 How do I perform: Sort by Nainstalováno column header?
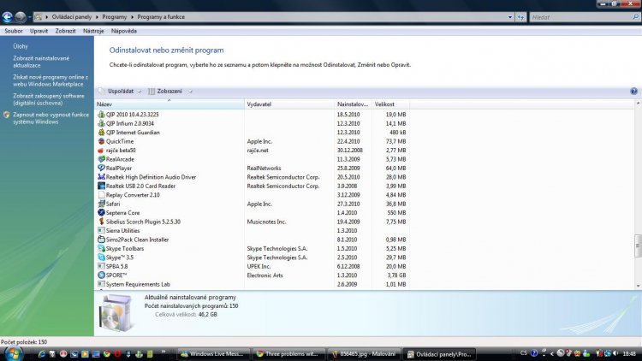(x=353, y=104)
